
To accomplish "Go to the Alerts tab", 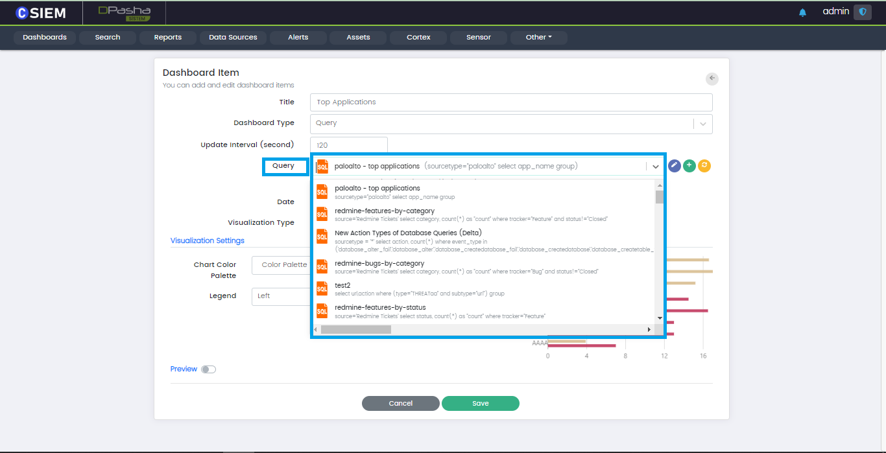I will click(298, 38).
